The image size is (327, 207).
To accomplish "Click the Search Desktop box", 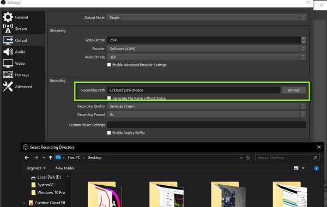I will point(287,158).
